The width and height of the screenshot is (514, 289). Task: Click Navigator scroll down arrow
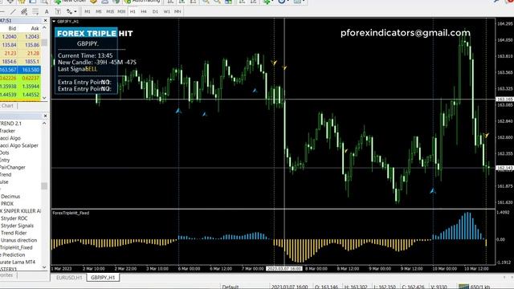pos(44,267)
